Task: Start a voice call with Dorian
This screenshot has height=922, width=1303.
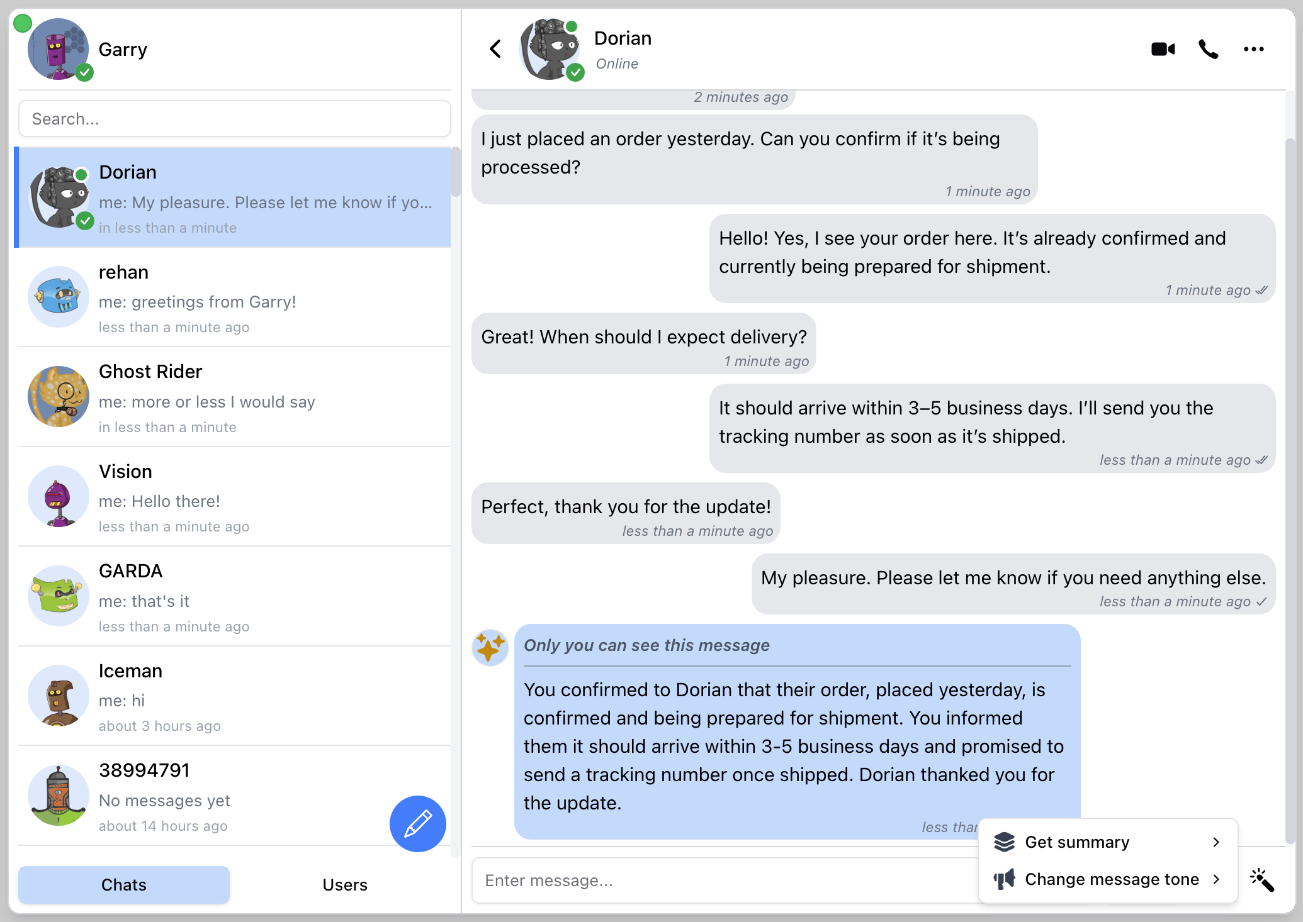Action: pyautogui.click(x=1208, y=49)
